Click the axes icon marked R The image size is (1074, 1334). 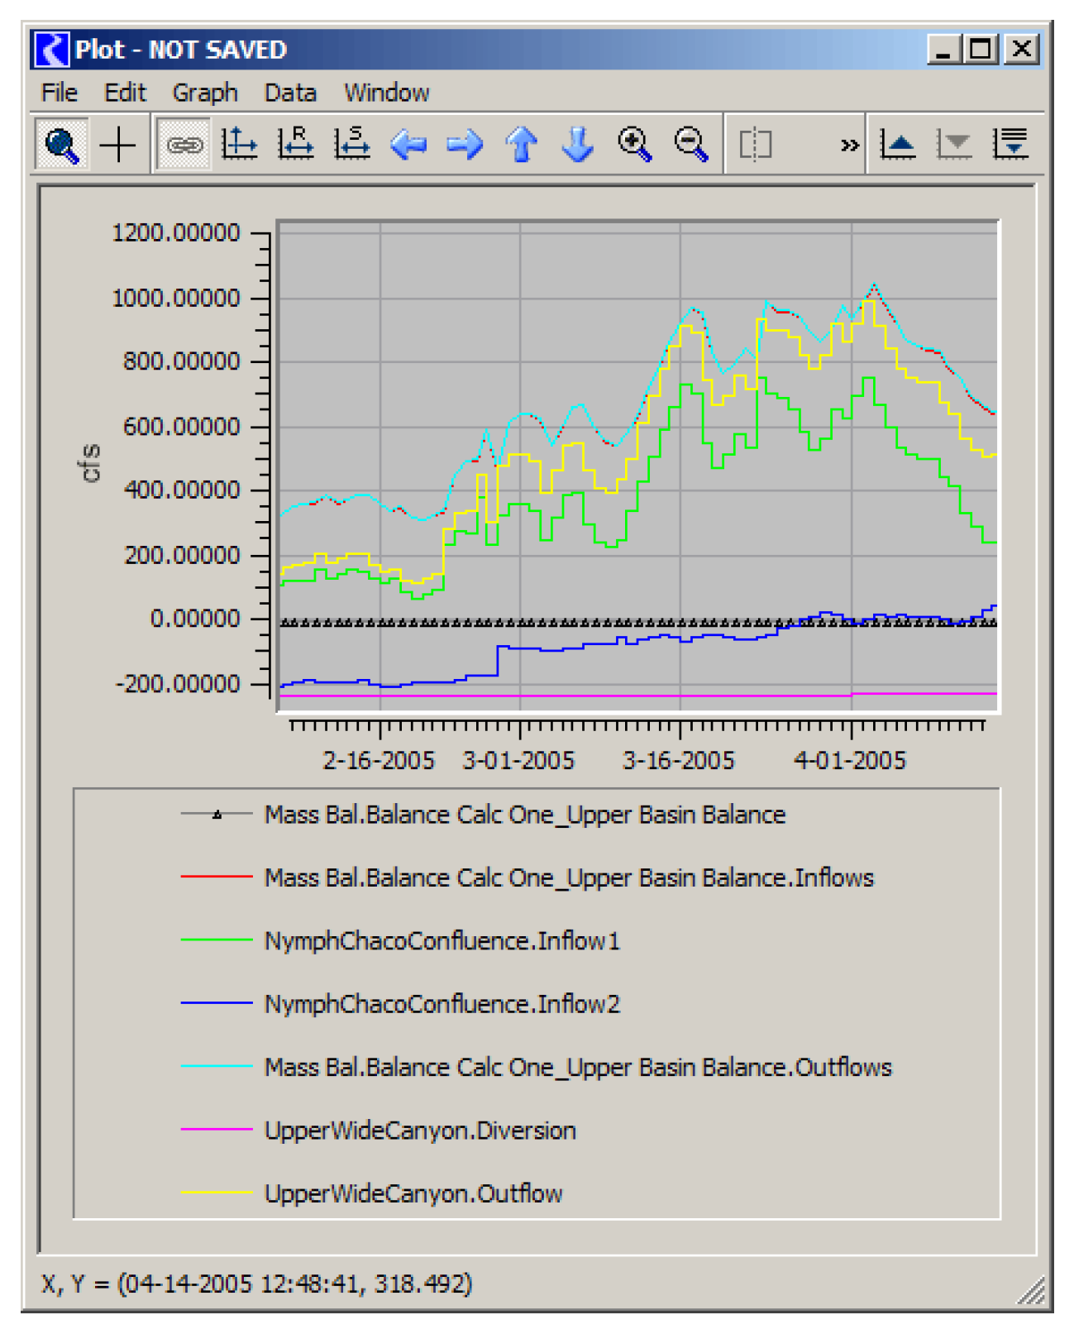tap(295, 145)
